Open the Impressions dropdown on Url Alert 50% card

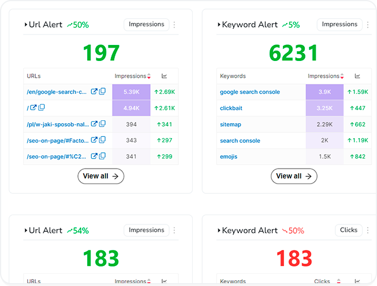146,25
